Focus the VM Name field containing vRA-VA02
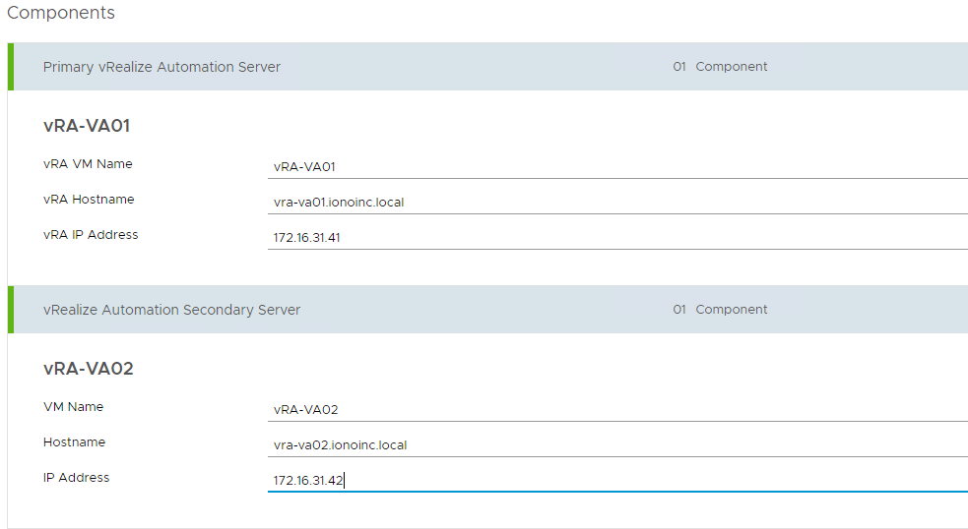Viewport: 968px width, 529px height. [616, 409]
